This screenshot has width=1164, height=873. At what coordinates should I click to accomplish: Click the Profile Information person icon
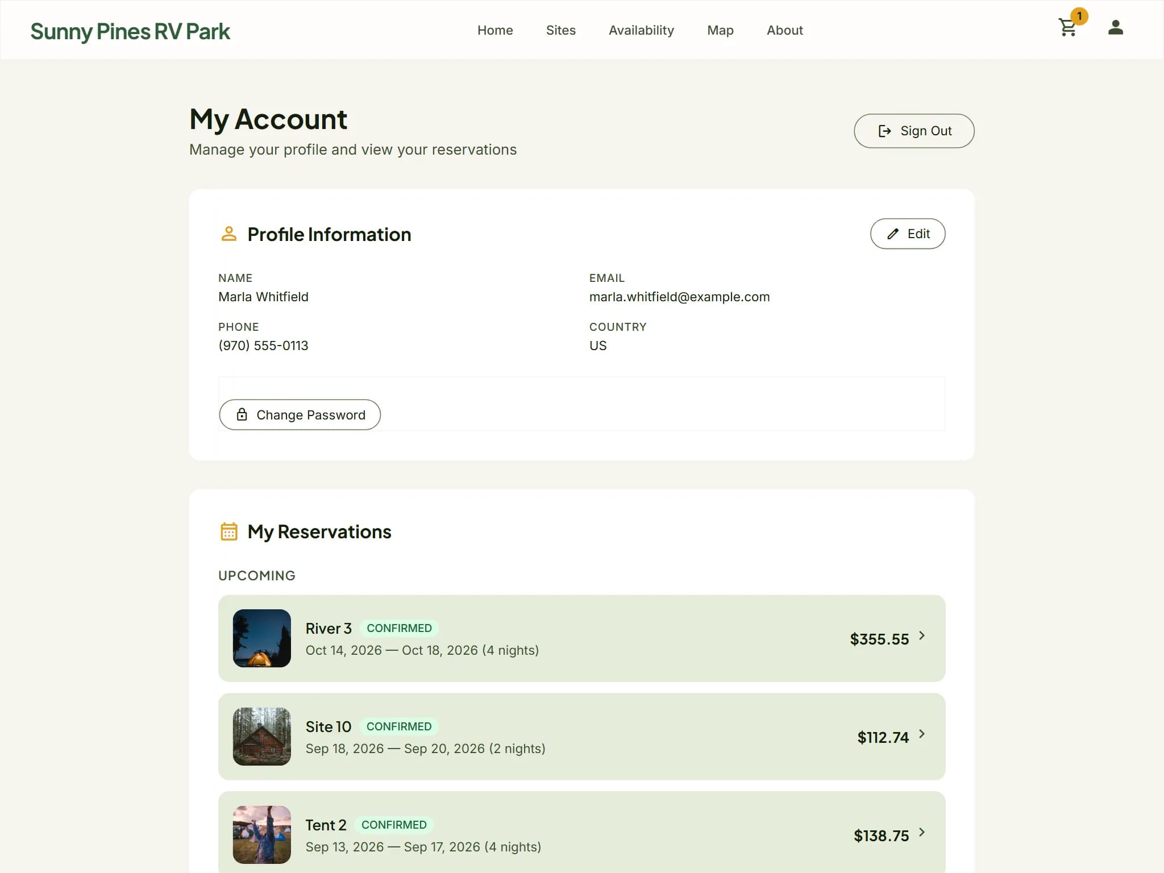click(x=228, y=234)
